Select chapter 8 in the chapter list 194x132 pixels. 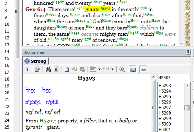[x=6, y=11]
